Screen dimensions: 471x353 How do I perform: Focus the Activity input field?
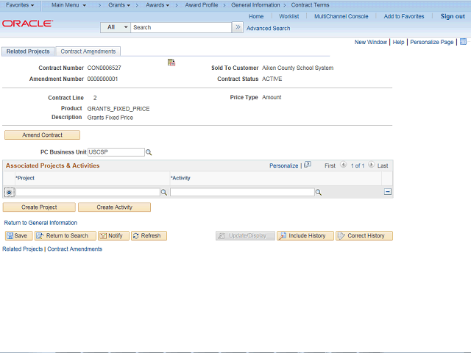tap(242, 192)
